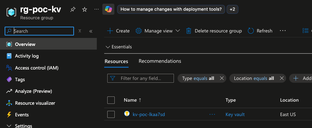The width and height of the screenshot is (312, 128).
Task: Open the Location equals all filter
Action: point(254,78)
